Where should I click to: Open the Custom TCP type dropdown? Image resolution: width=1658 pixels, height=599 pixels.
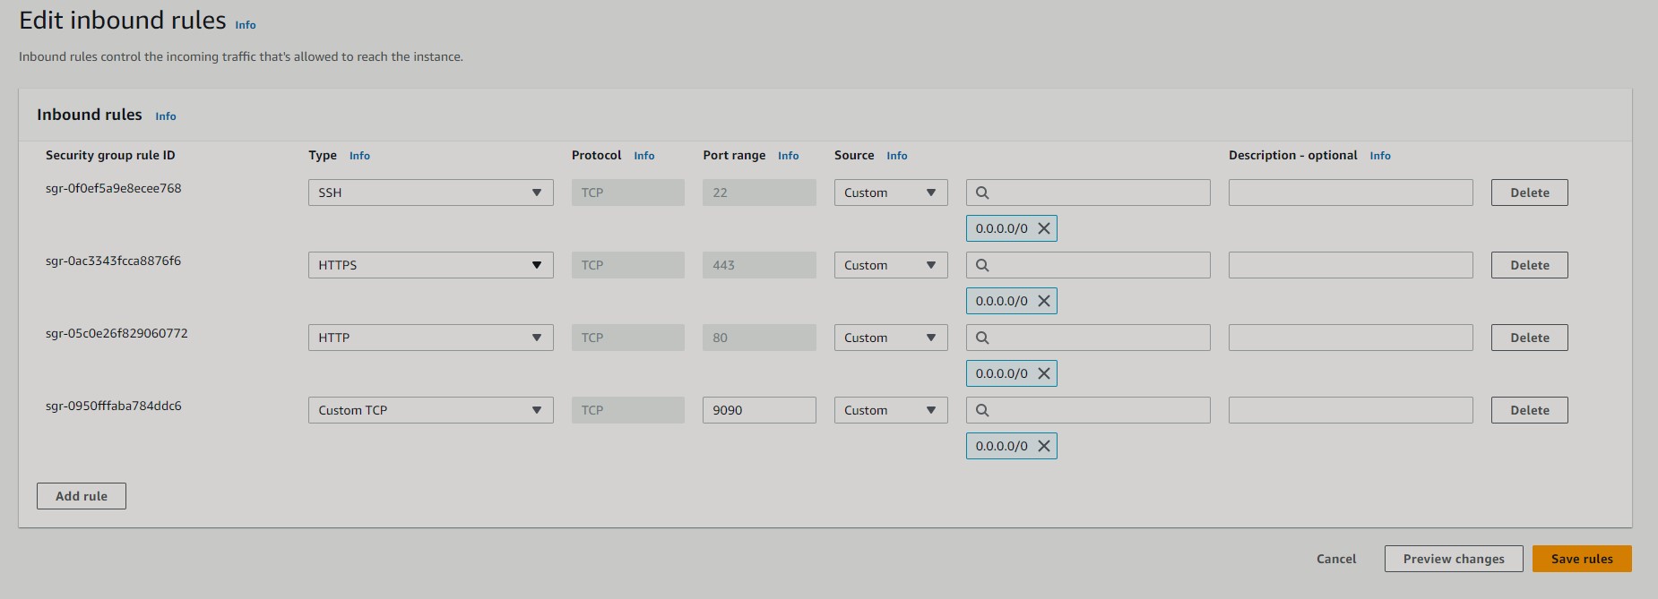(x=430, y=410)
